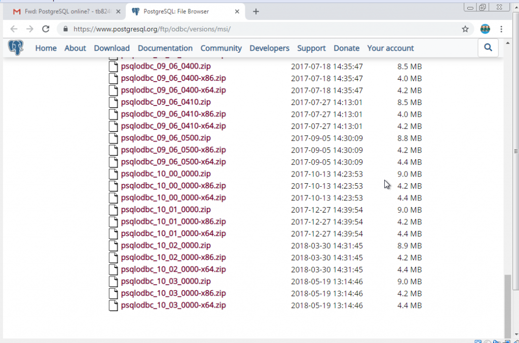The height and width of the screenshot is (343, 519).
Task: Select the PostgreSQL File Browser tab
Action: (186, 12)
